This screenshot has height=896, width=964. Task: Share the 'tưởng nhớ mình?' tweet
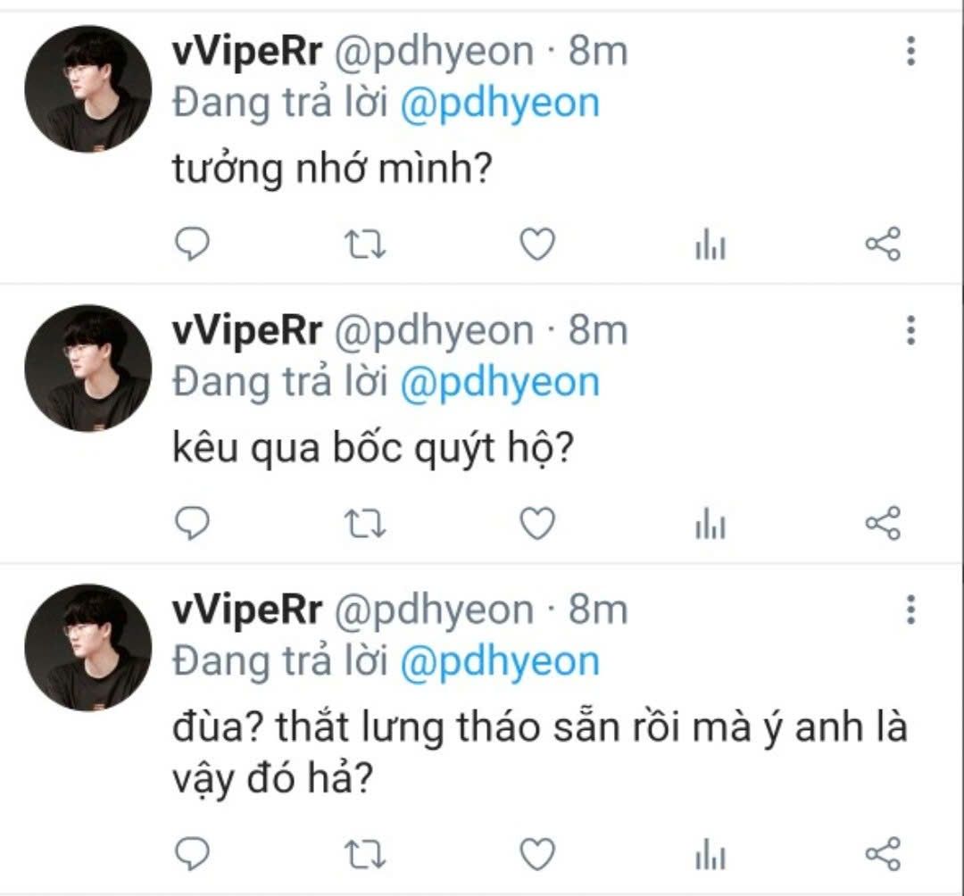point(884,244)
